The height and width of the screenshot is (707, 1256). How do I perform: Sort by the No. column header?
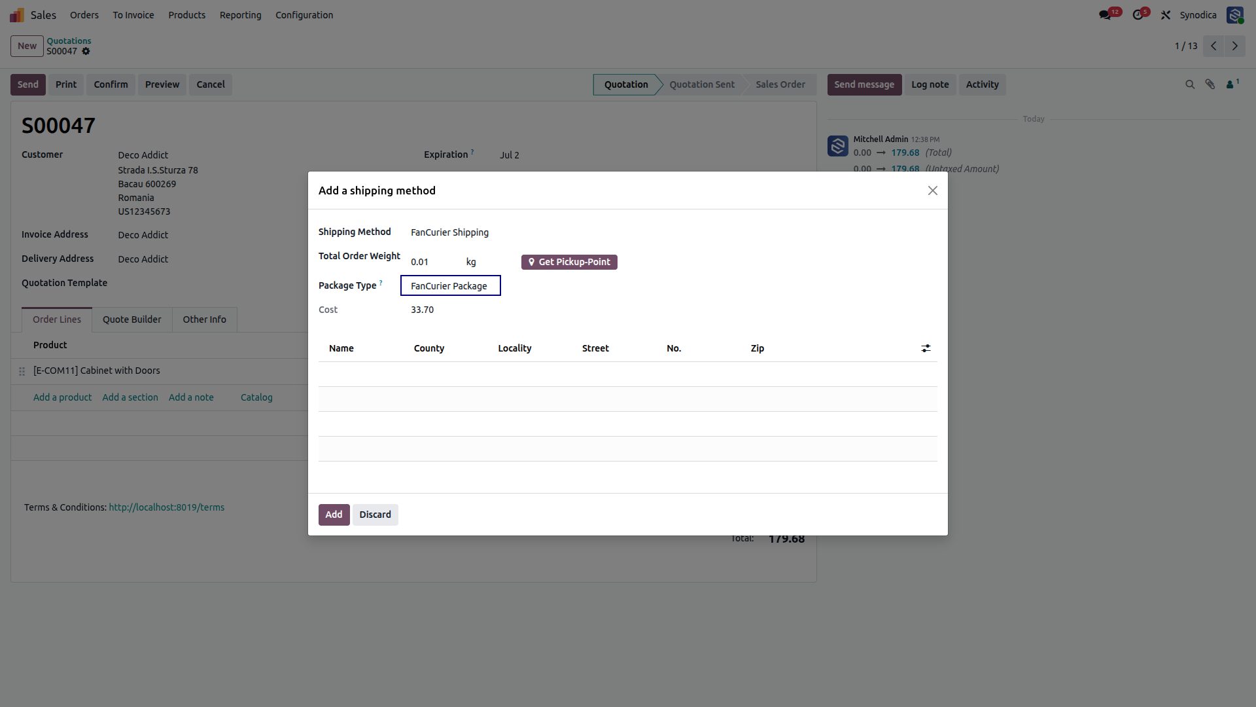(x=674, y=348)
